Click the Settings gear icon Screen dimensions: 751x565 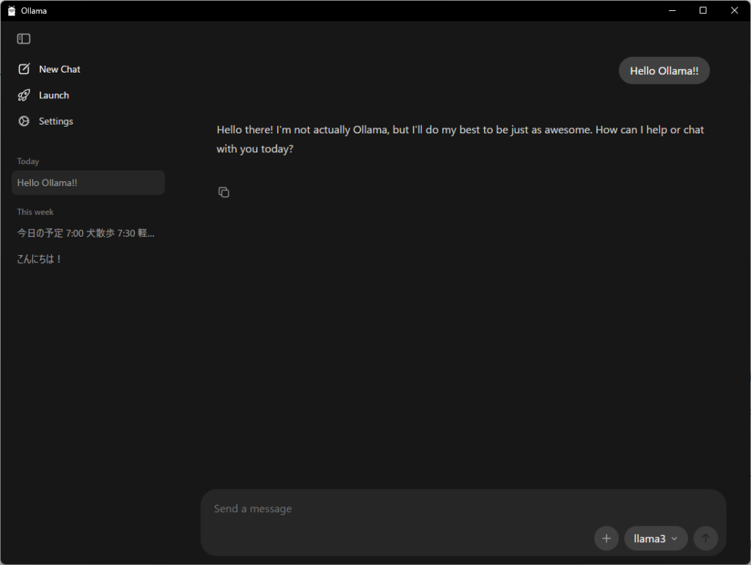pyautogui.click(x=24, y=121)
